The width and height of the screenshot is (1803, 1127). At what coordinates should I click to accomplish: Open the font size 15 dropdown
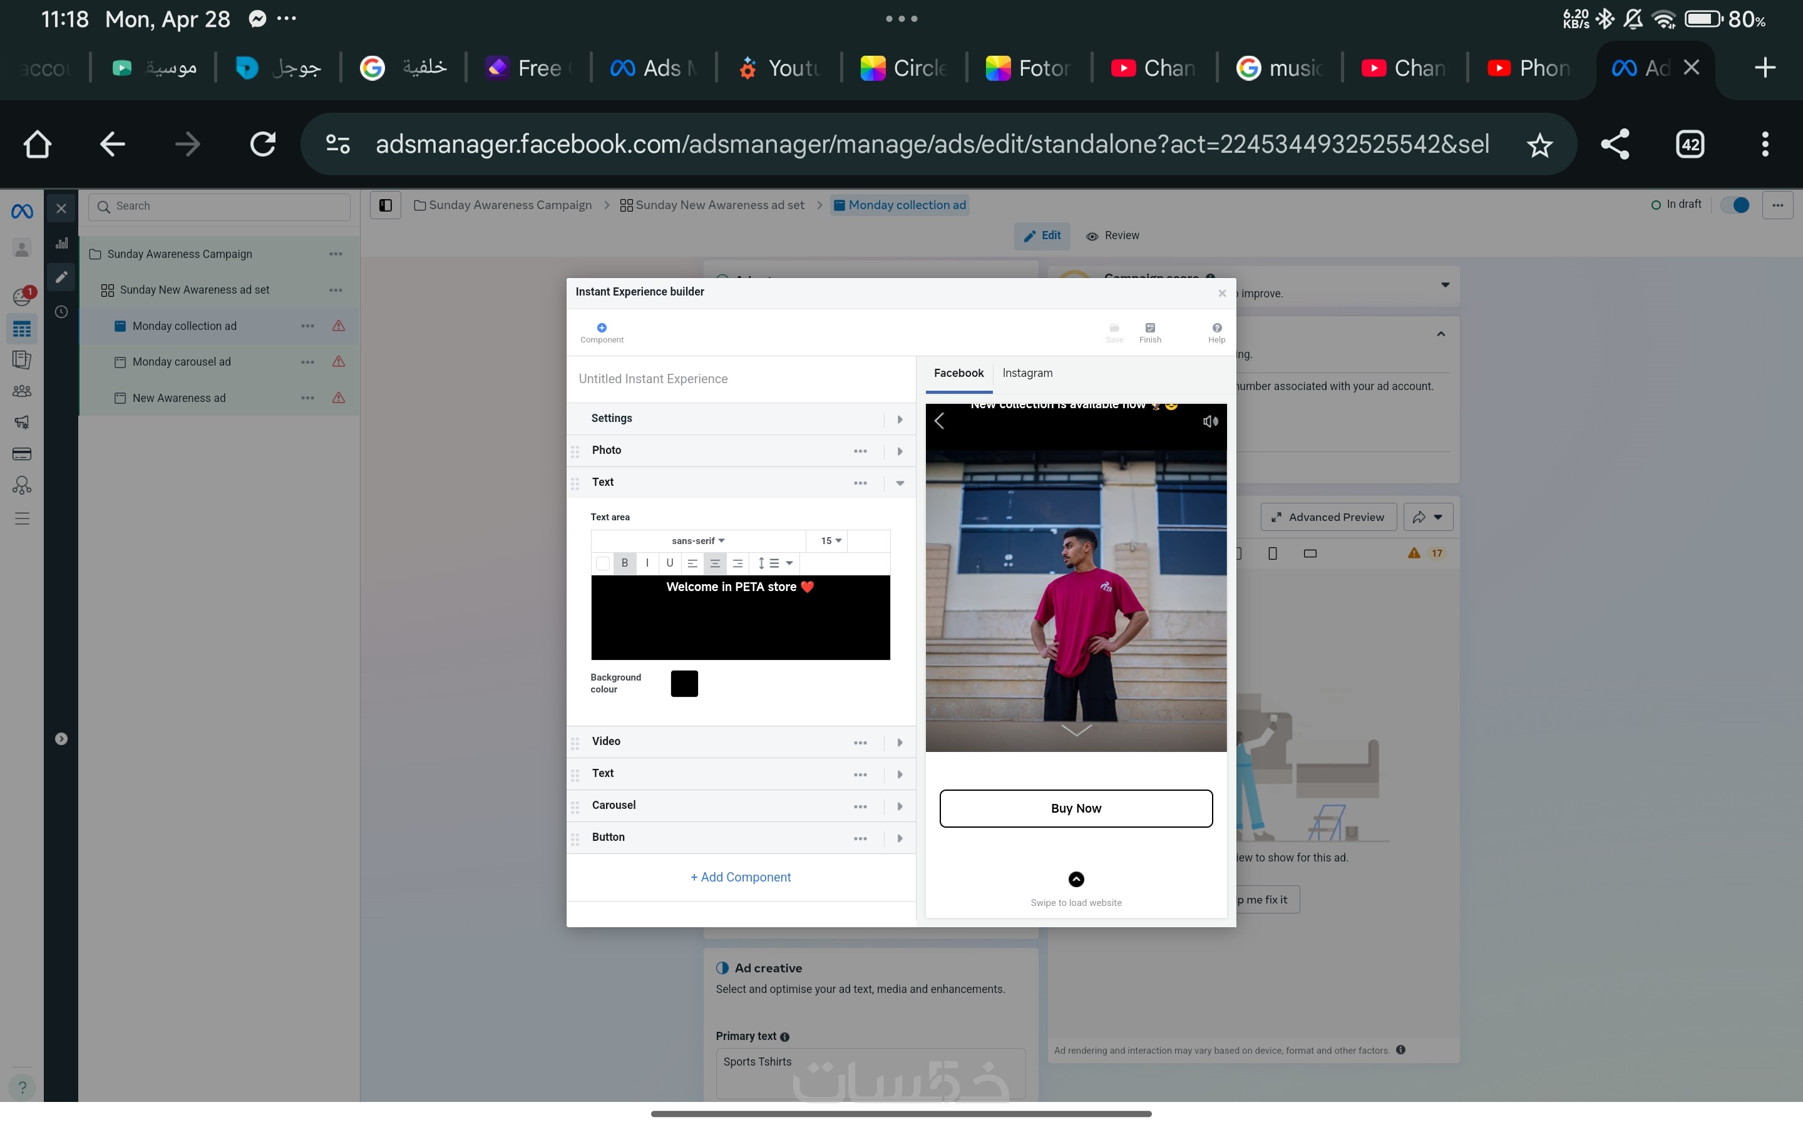pos(830,541)
